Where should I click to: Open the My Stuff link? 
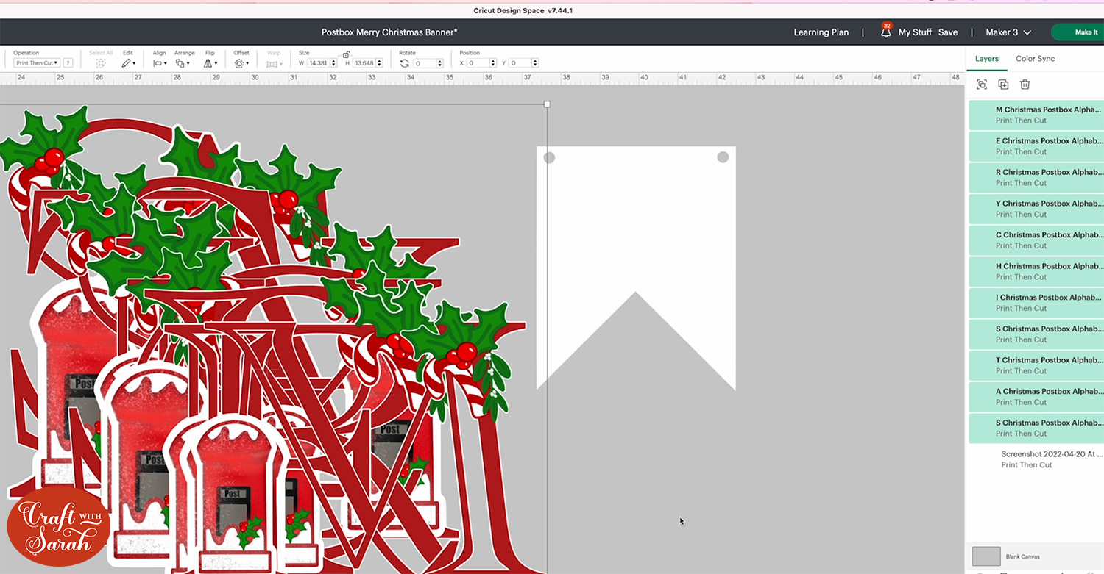[915, 32]
